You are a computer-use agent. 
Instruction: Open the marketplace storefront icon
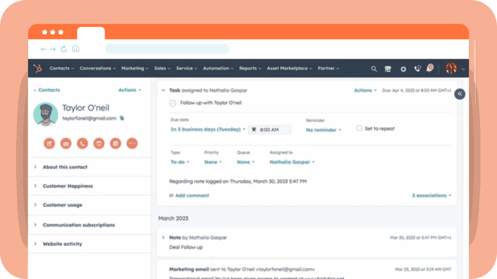point(388,69)
